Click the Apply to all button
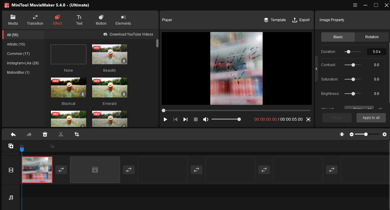This screenshot has width=390, height=210. (x=371, y=118)
